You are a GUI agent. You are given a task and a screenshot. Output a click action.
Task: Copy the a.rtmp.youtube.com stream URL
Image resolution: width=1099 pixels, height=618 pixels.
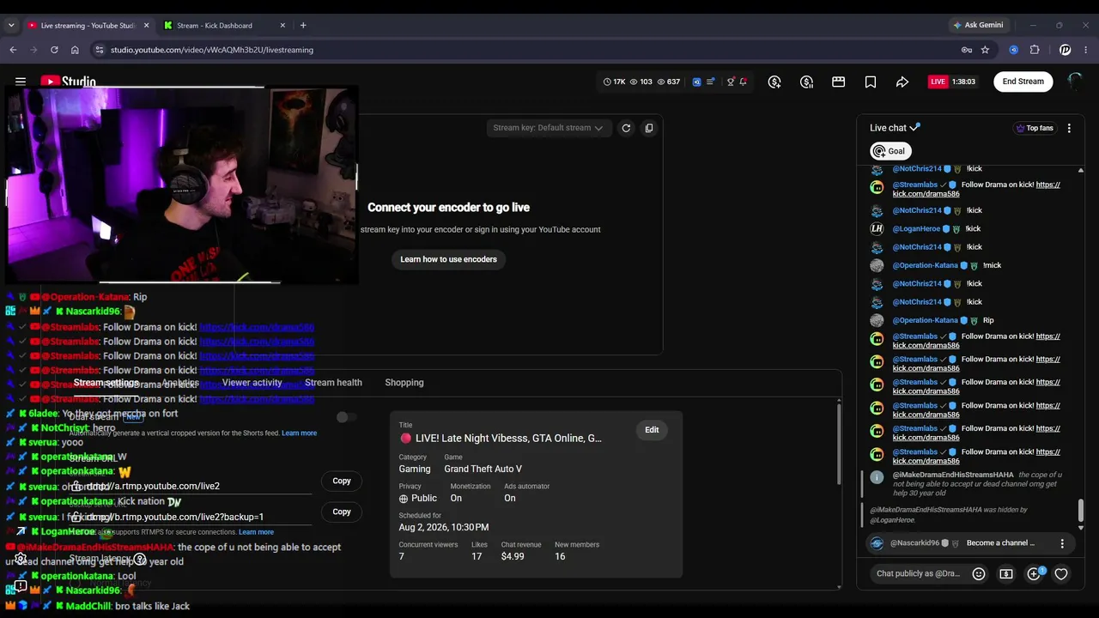[x=342, y=481]
